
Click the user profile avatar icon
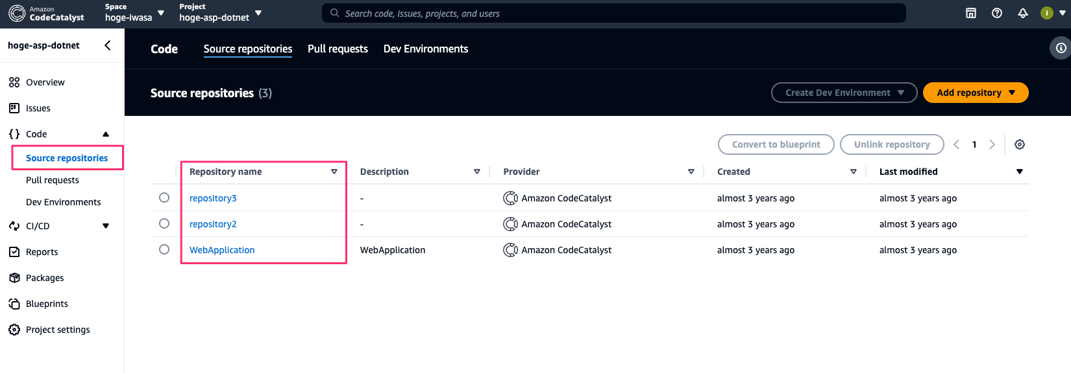(x=1046, y=13)
